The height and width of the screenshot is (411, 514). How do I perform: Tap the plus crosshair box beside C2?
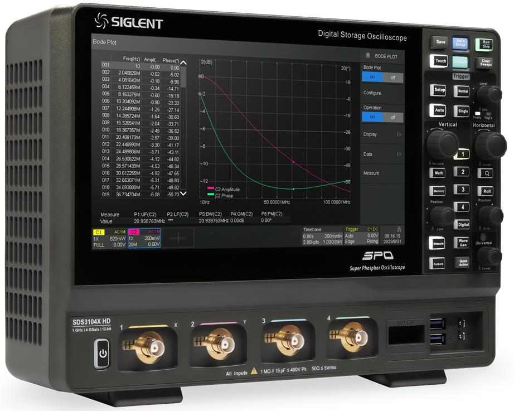coord(179,238)
